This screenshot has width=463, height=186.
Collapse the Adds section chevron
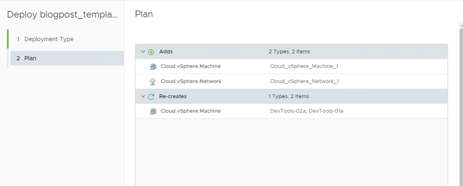[143, 52]
